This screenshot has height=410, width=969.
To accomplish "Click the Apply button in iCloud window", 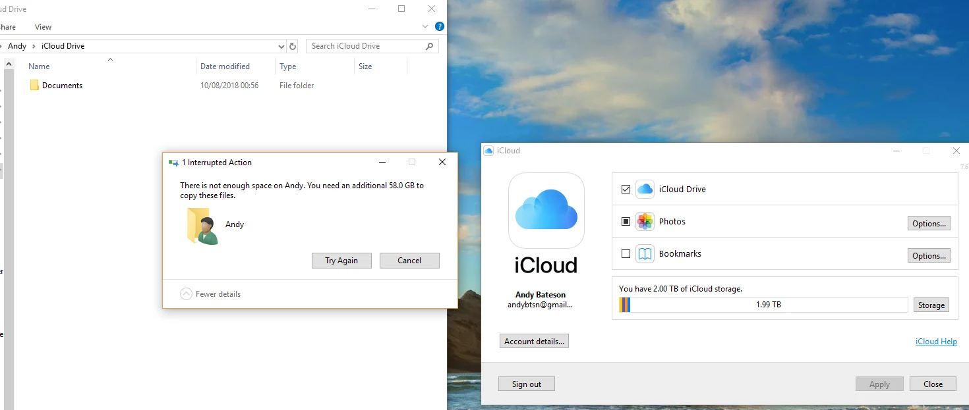I will tap(879, 384).
